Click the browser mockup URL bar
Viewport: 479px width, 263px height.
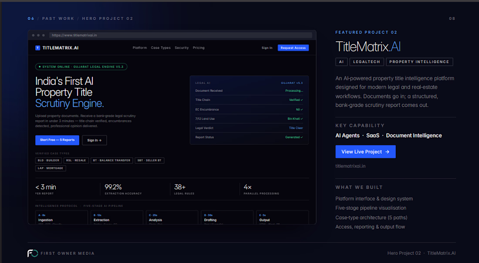pyautogui.click(x=181, y=35)
